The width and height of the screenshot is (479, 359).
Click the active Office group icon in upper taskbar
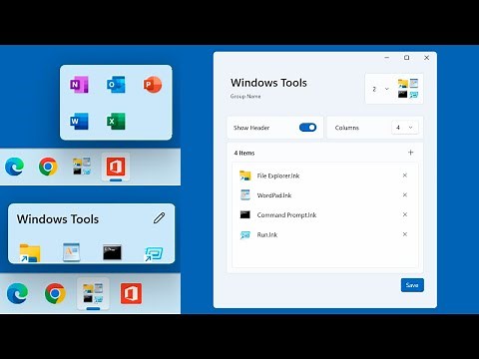point(116,167)
